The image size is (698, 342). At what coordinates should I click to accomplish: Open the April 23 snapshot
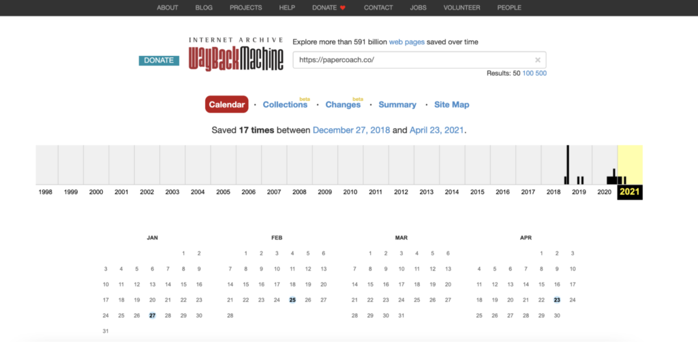point(557,300)
